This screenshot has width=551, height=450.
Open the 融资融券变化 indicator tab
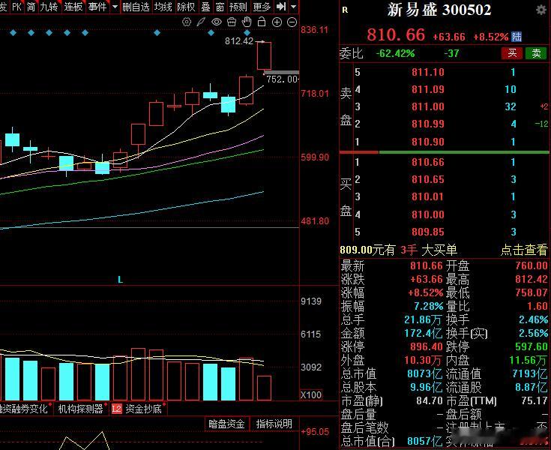click(x=23, y=409)
